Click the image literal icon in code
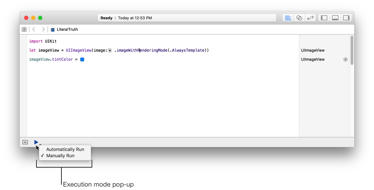374x190 pixels. tap(110, 50)
